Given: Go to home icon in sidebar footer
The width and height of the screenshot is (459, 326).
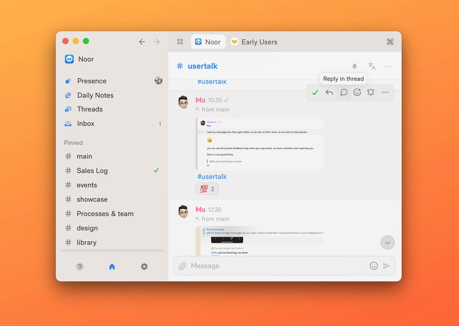Looking at the screenshot, I should click(112, 267).
